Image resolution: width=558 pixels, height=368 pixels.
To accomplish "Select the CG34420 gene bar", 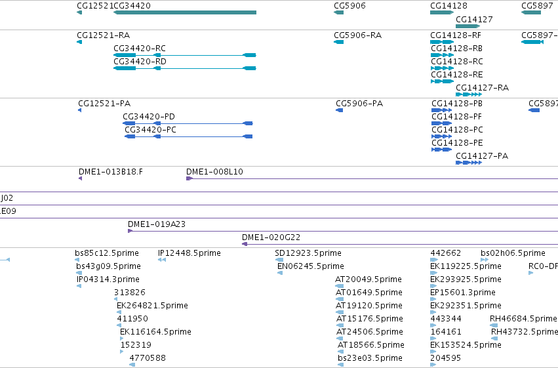I will click(x=185, y=12).
